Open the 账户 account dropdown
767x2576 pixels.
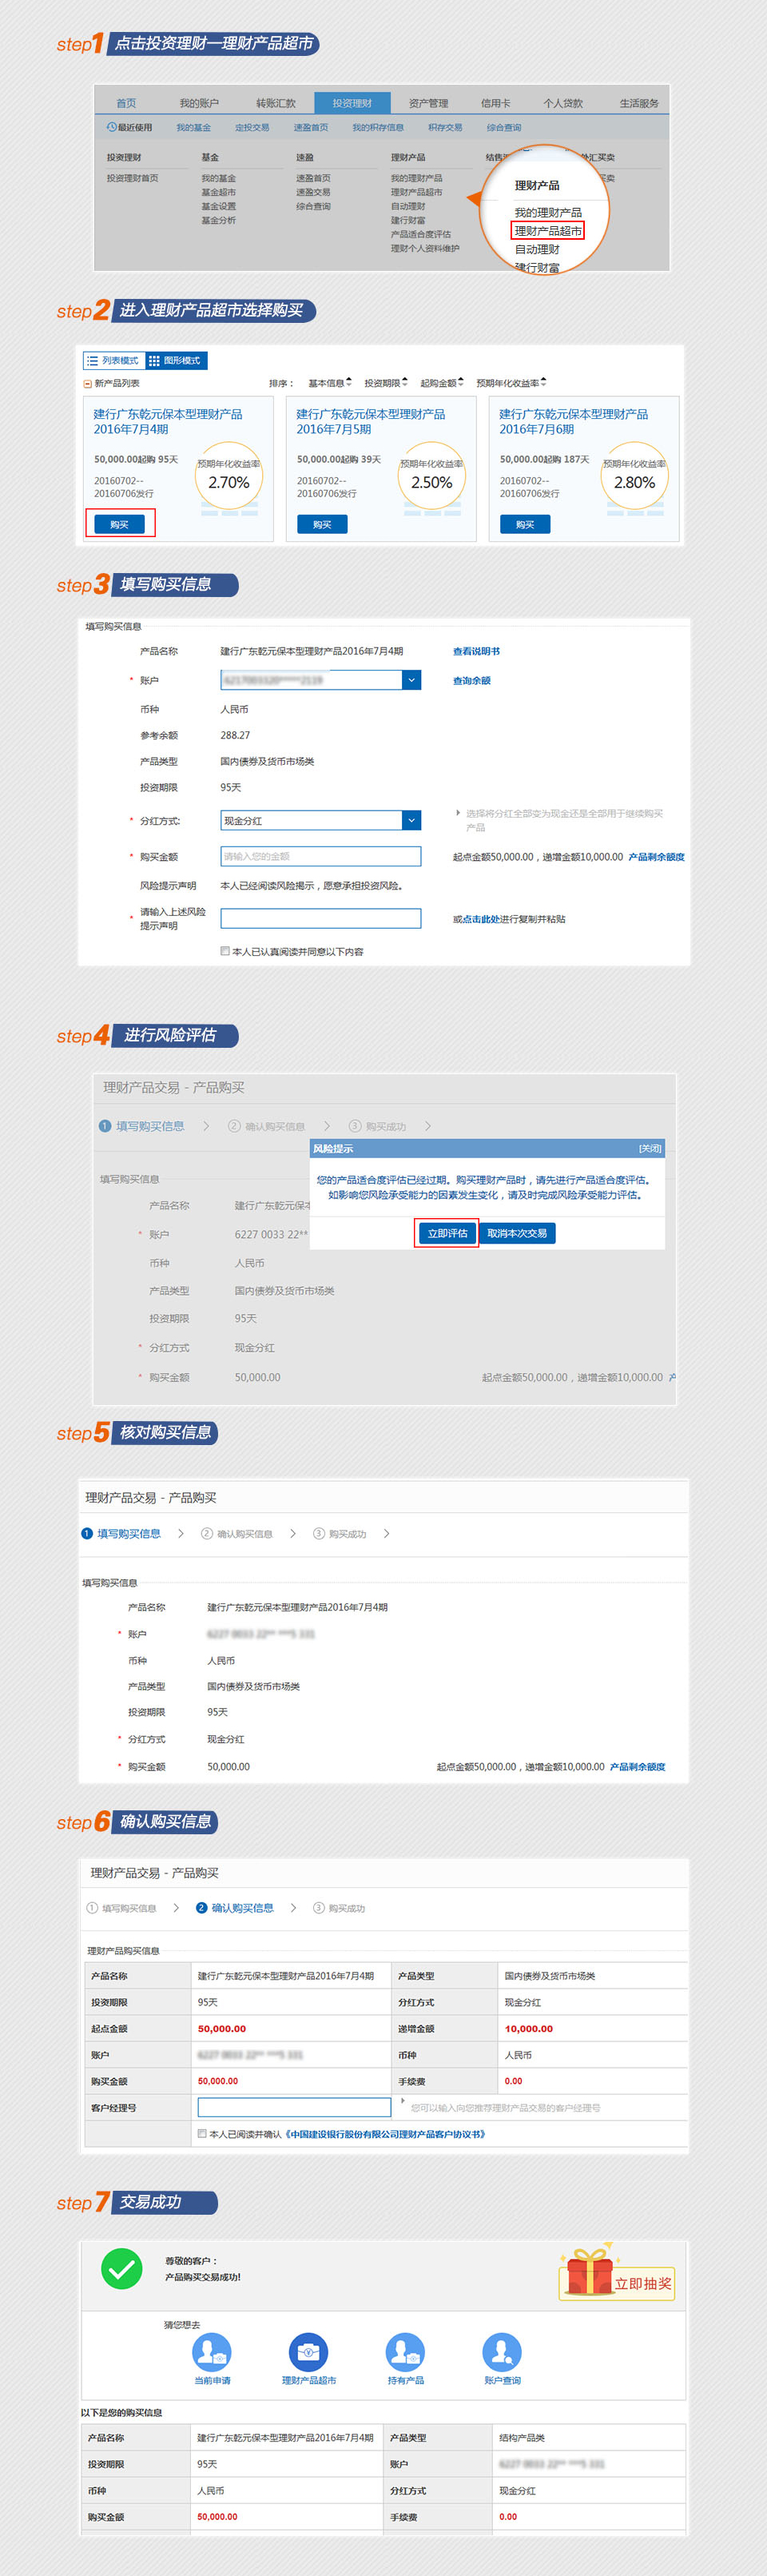point(411,680)
